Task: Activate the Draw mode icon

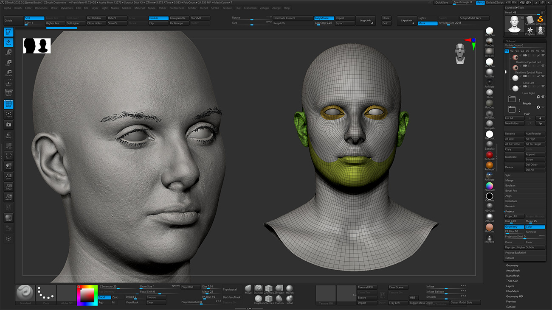Action: [x=8, y=42]
